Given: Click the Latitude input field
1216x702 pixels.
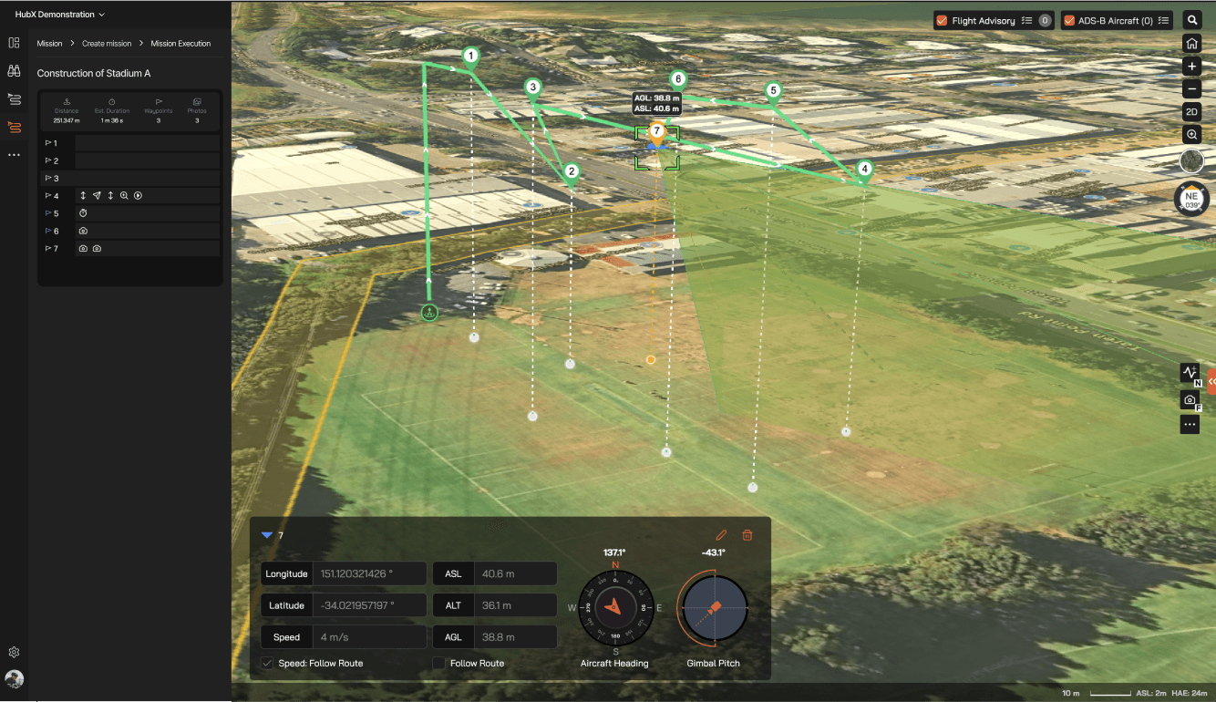Looking at the screenshot, I should pyautogui.click(x=369, y=605).
